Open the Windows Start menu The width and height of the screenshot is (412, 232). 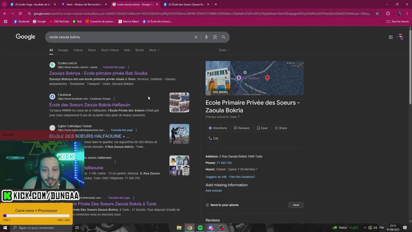point(5,228)
